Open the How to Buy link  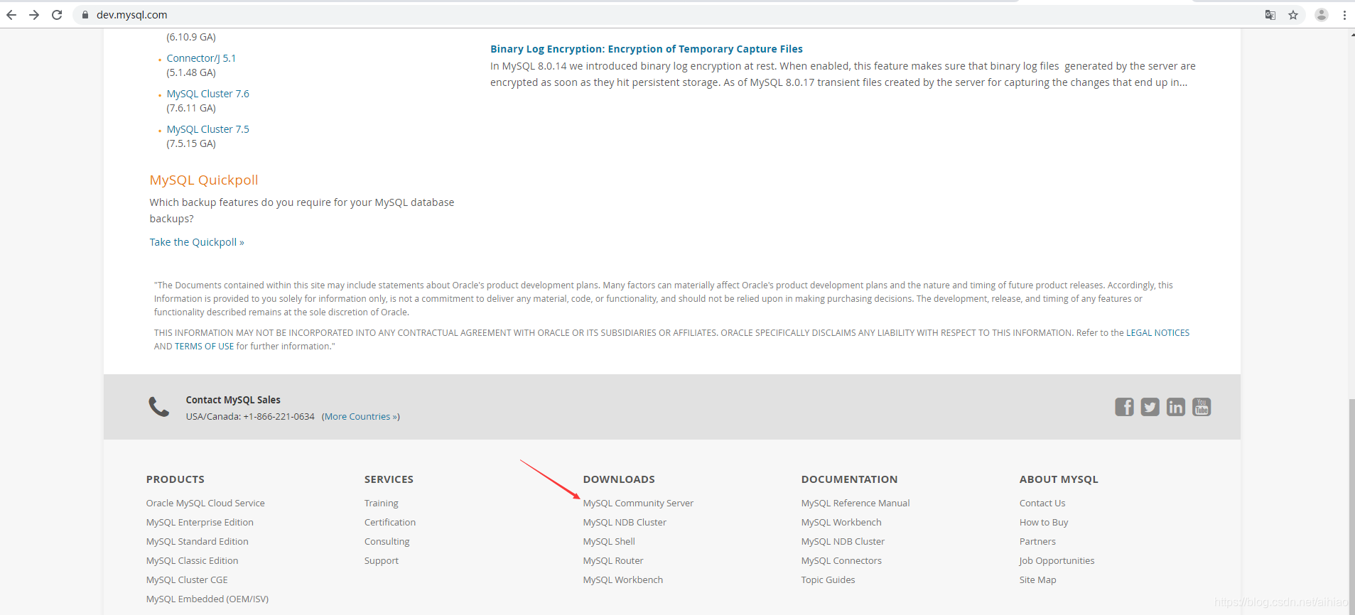pyautogui.click(x=1044, y=523)
